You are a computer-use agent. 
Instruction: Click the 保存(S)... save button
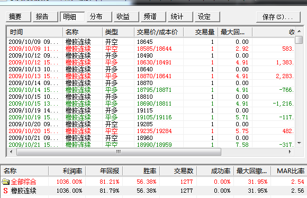[278, 17]
